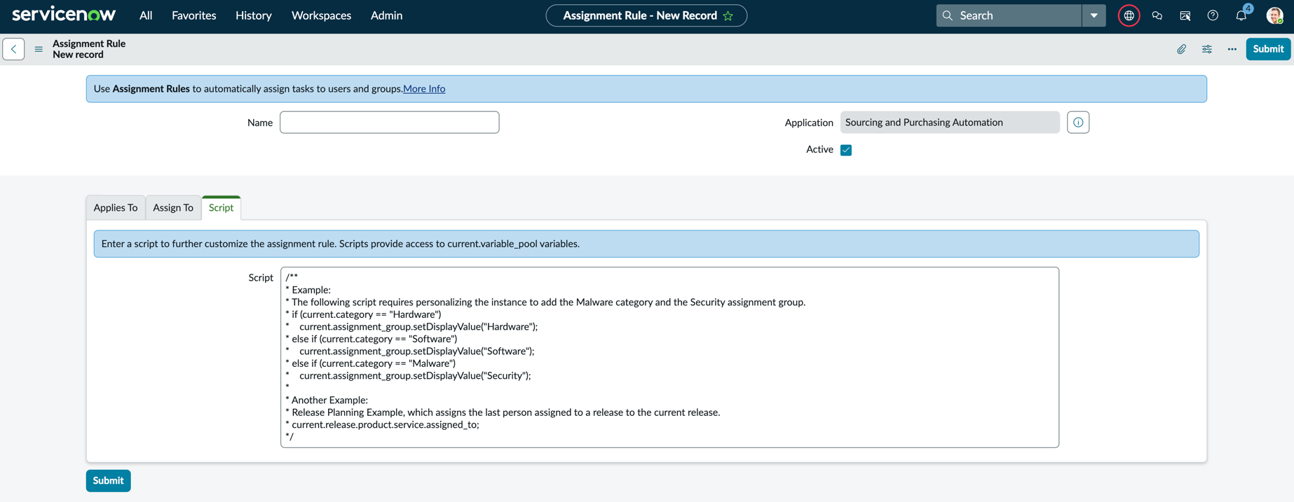Click the back arrow button
1294x502 pixels.
(x=13, y=49)
